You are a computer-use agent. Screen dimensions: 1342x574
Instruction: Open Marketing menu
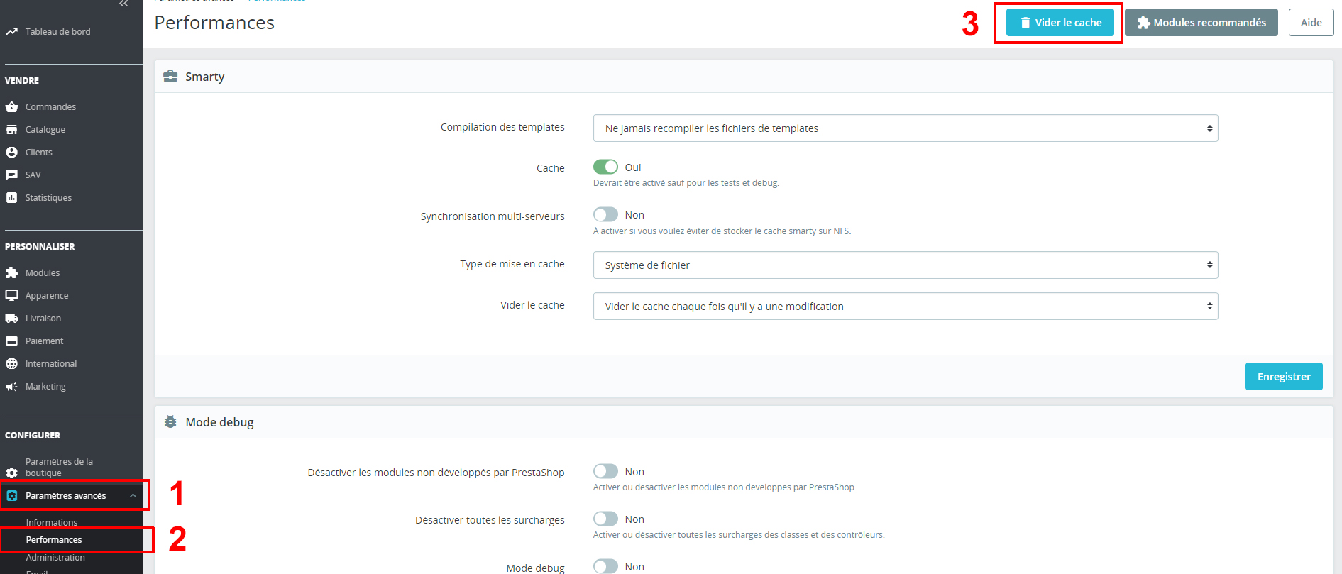click(x=45, y=387)
